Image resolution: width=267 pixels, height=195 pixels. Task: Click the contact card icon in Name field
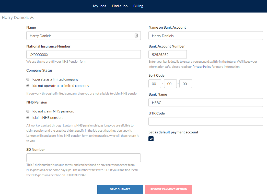pos(136,36)
